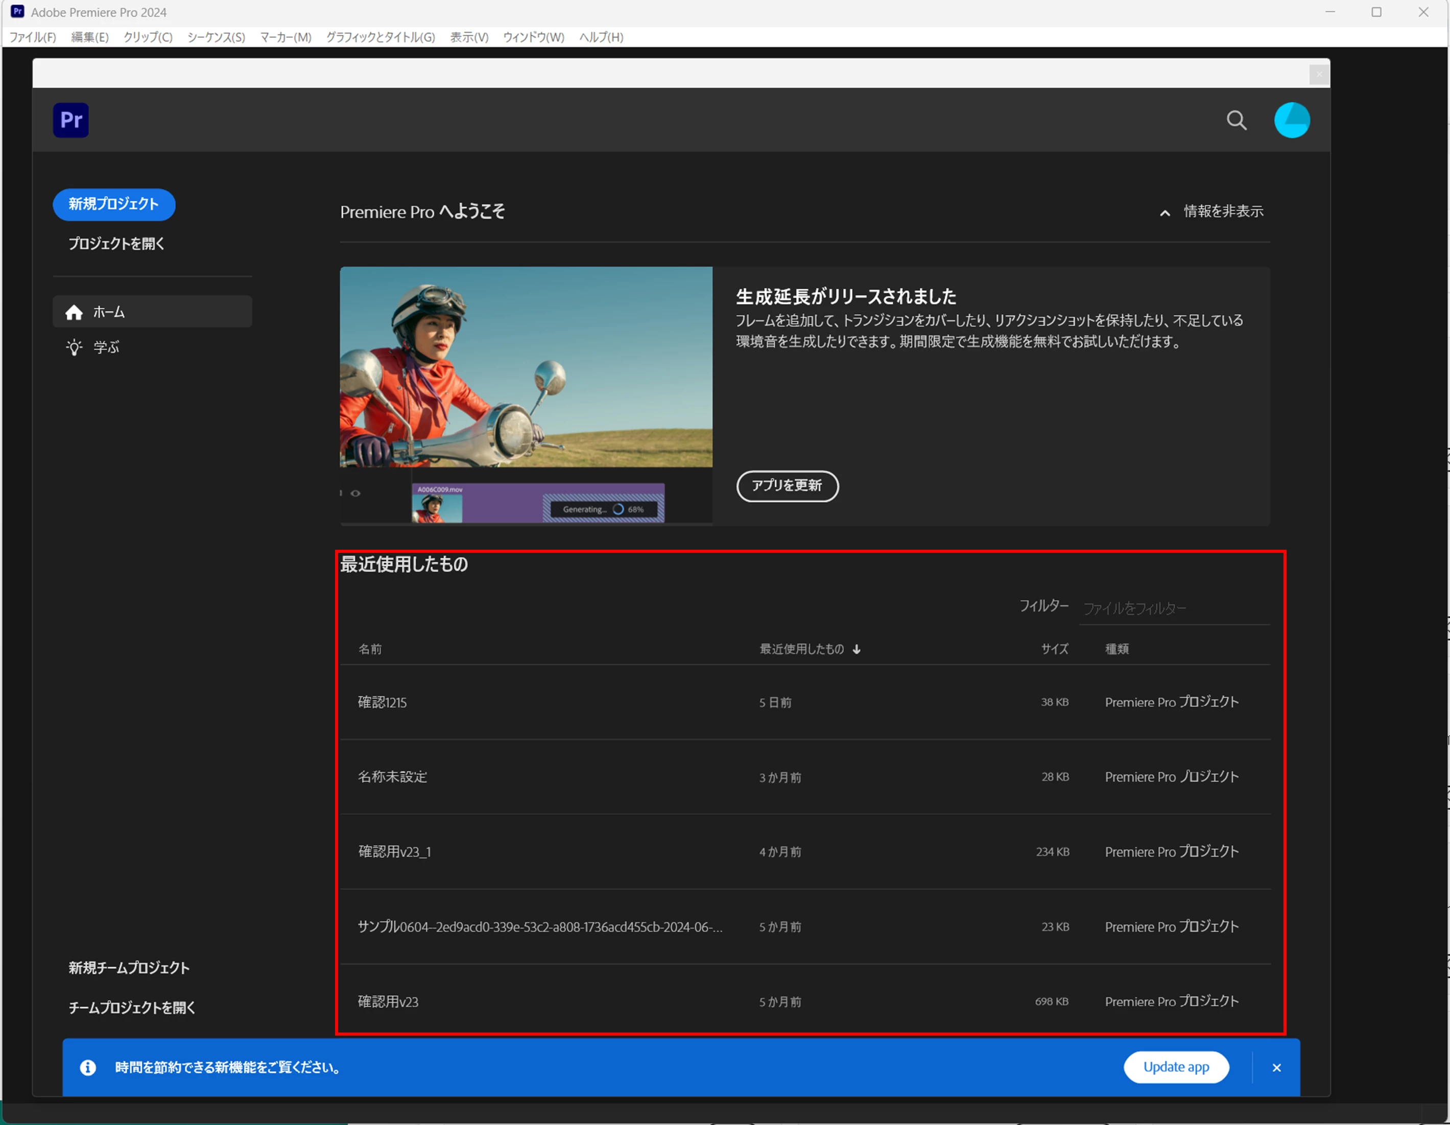Select the 学ぶ lightbulb icon
1450x1125 pixels.
(74, 347)
